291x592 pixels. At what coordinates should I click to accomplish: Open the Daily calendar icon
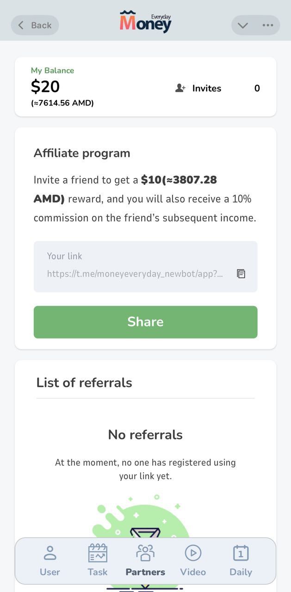(241, 553)
